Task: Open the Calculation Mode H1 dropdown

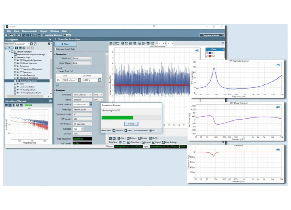Action: [83, 114]
